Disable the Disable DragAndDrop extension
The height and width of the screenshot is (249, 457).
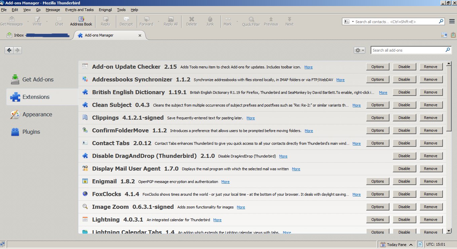pos(404,156)
